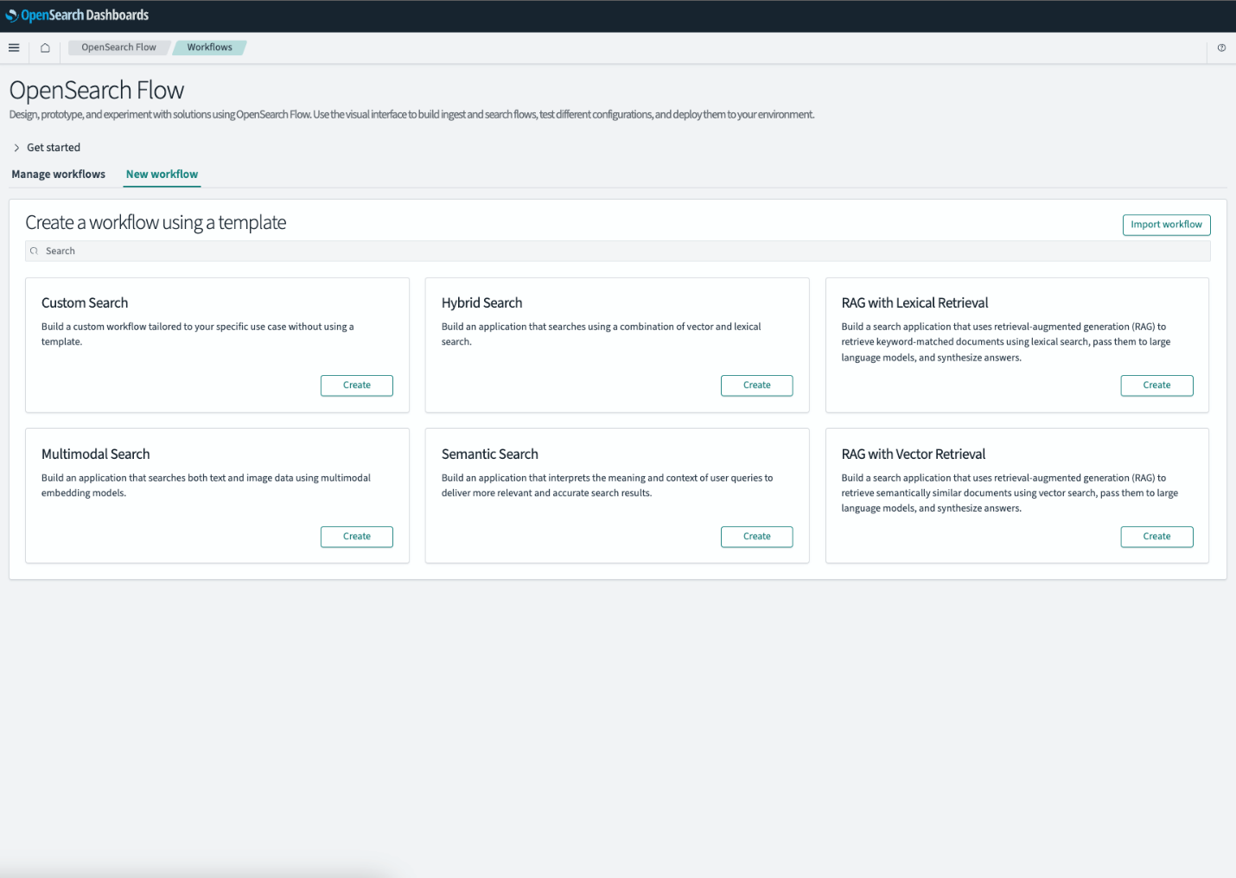This screenshot has height=878, width=1236.
Task: Create a Semantic Search workflow
Action: tap(756, 537)
